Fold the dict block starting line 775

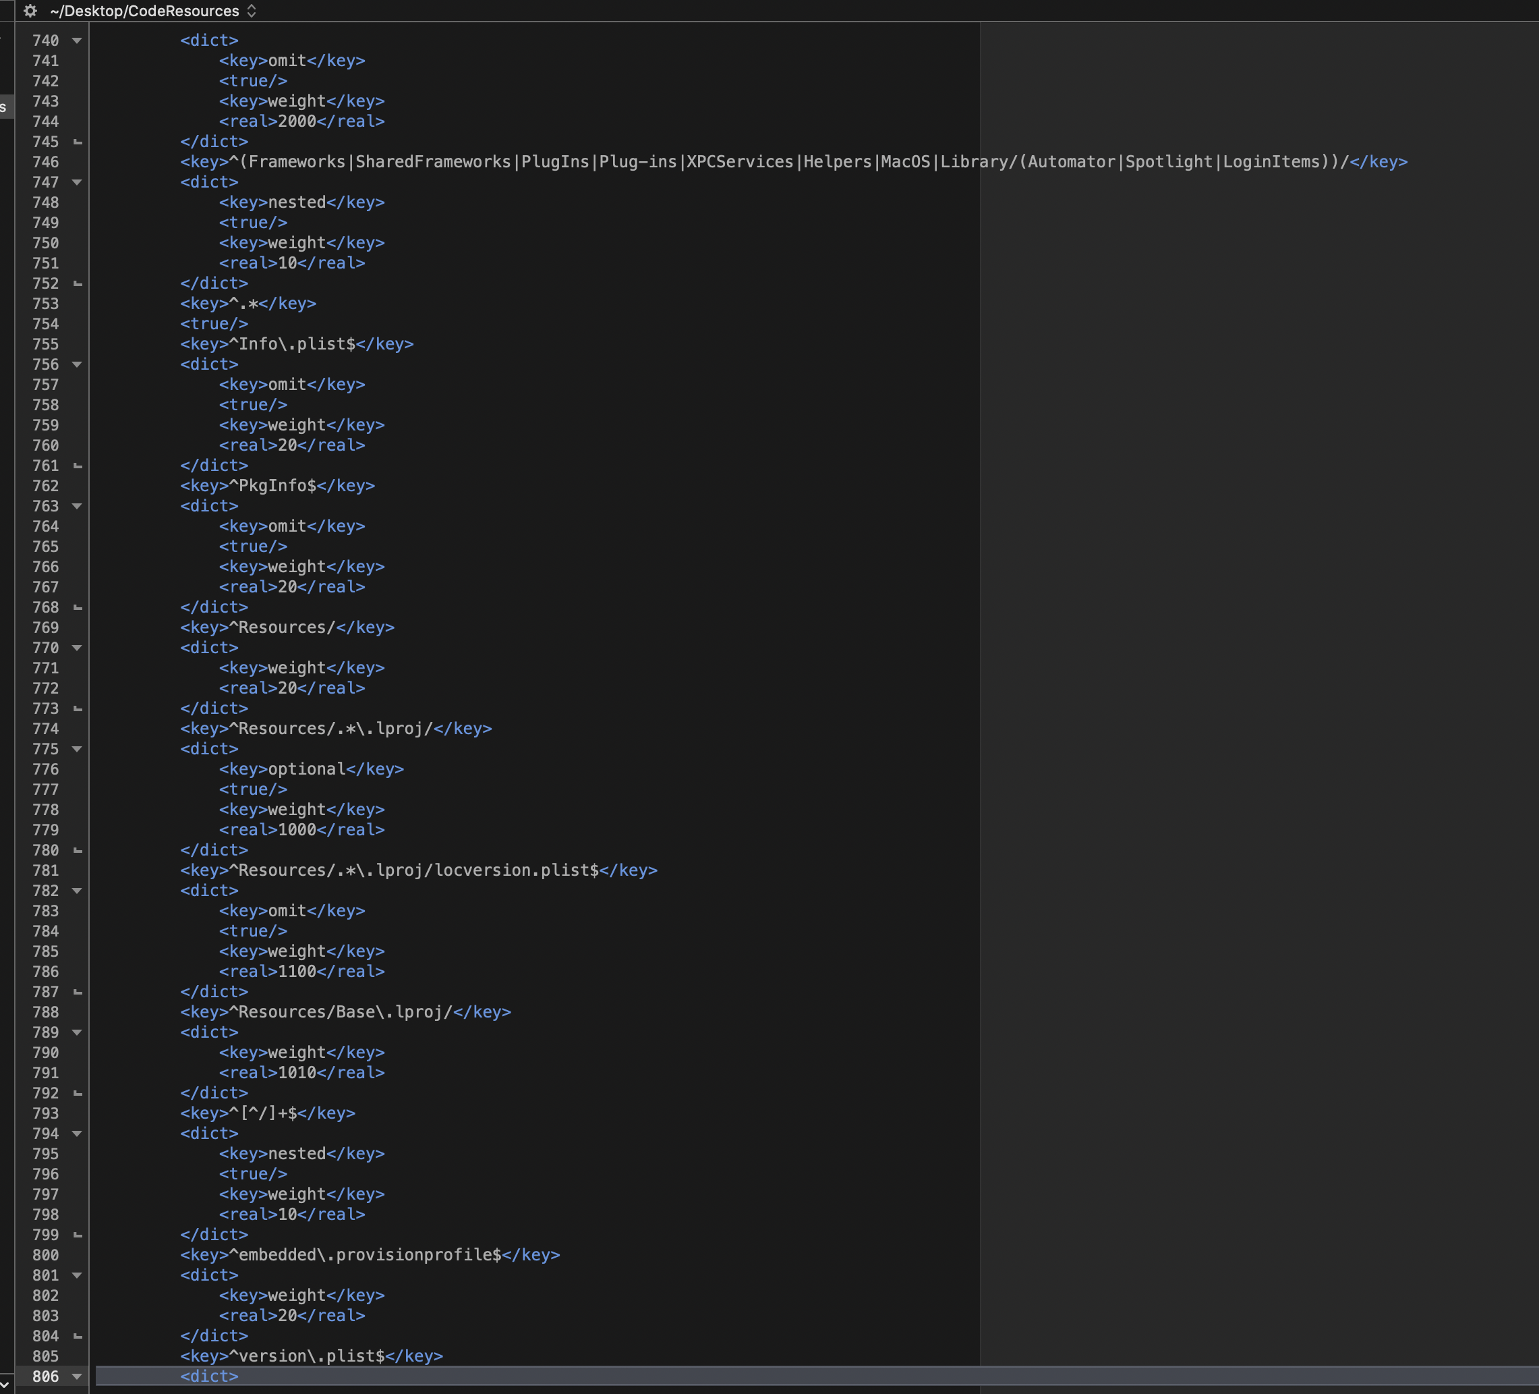[77, 750]
